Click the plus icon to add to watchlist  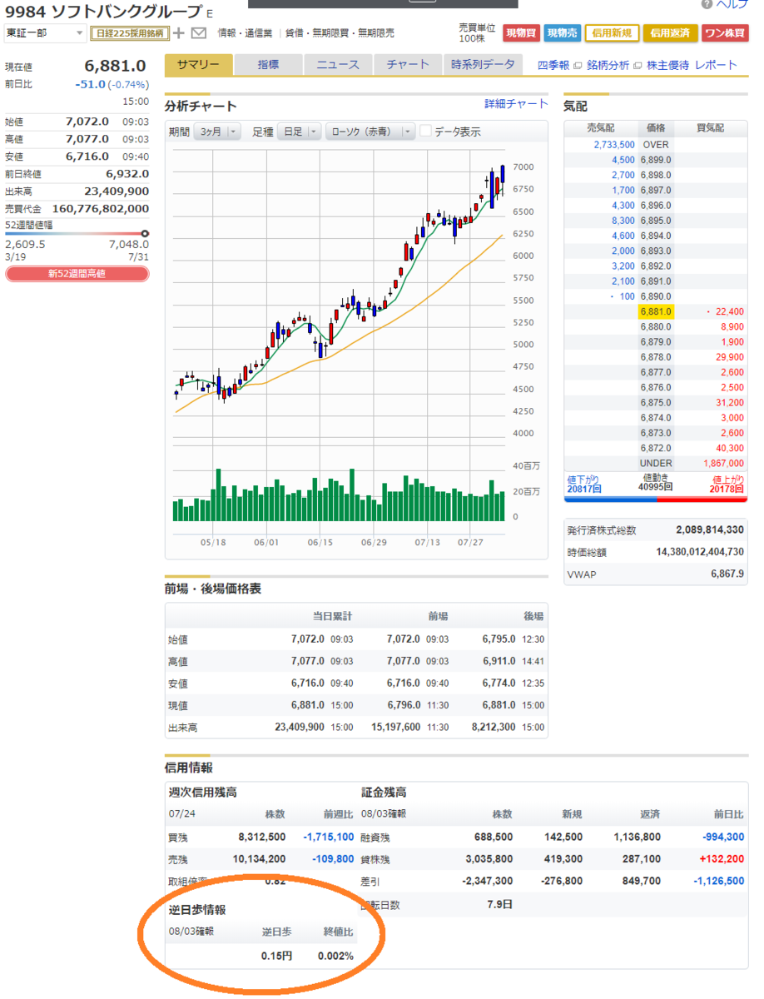click(179, 33)
